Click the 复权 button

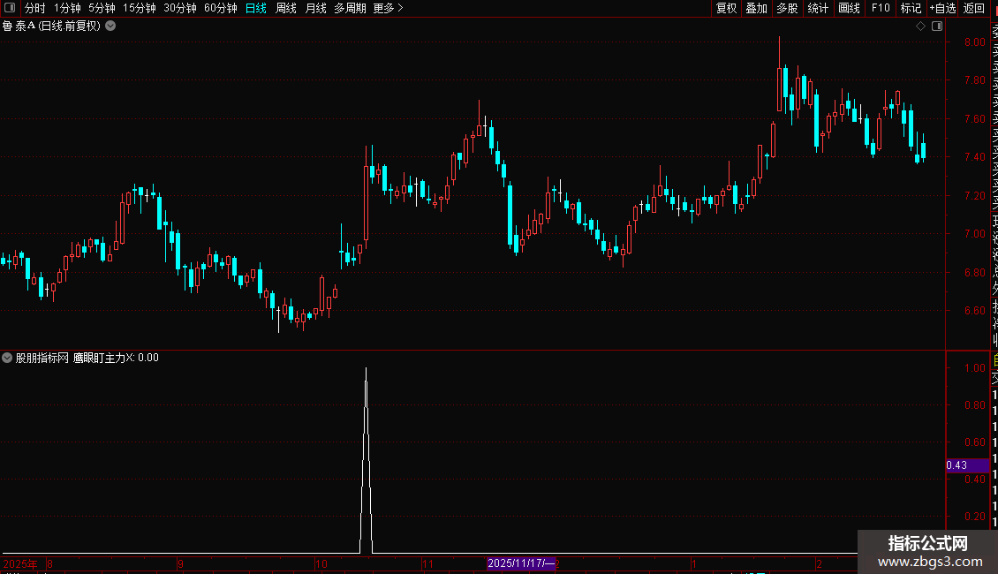[726, 8]
